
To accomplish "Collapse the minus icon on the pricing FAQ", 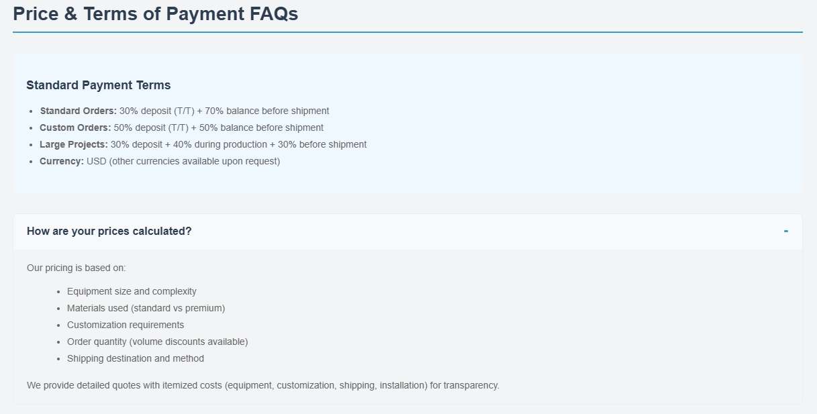I will tap(785, 231).
